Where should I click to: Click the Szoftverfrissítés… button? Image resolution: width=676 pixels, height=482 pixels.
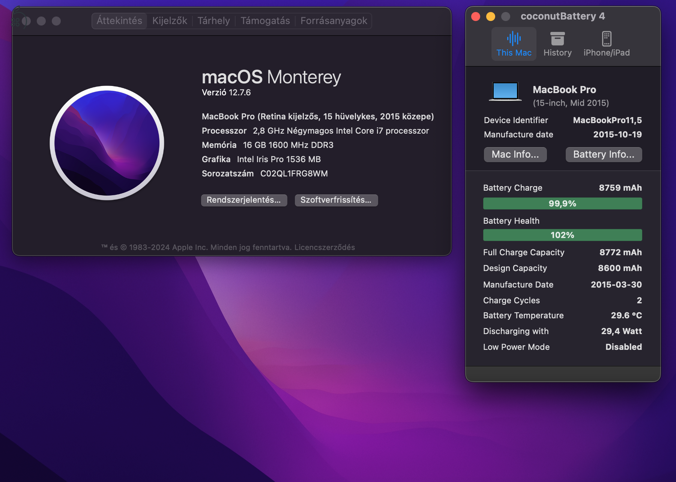tap(336, 200)
